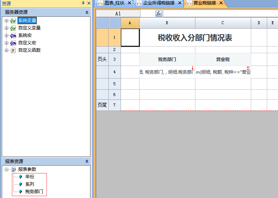Screen dimensions: 278x198
Task: Click the 自定义变量 node icon
Action: click(x=13, y=28)
